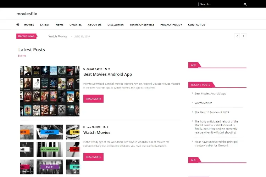Click the JUNE 10, 2019 ticker date
Viewport: 266px width, 177px height.
[82, 36]
